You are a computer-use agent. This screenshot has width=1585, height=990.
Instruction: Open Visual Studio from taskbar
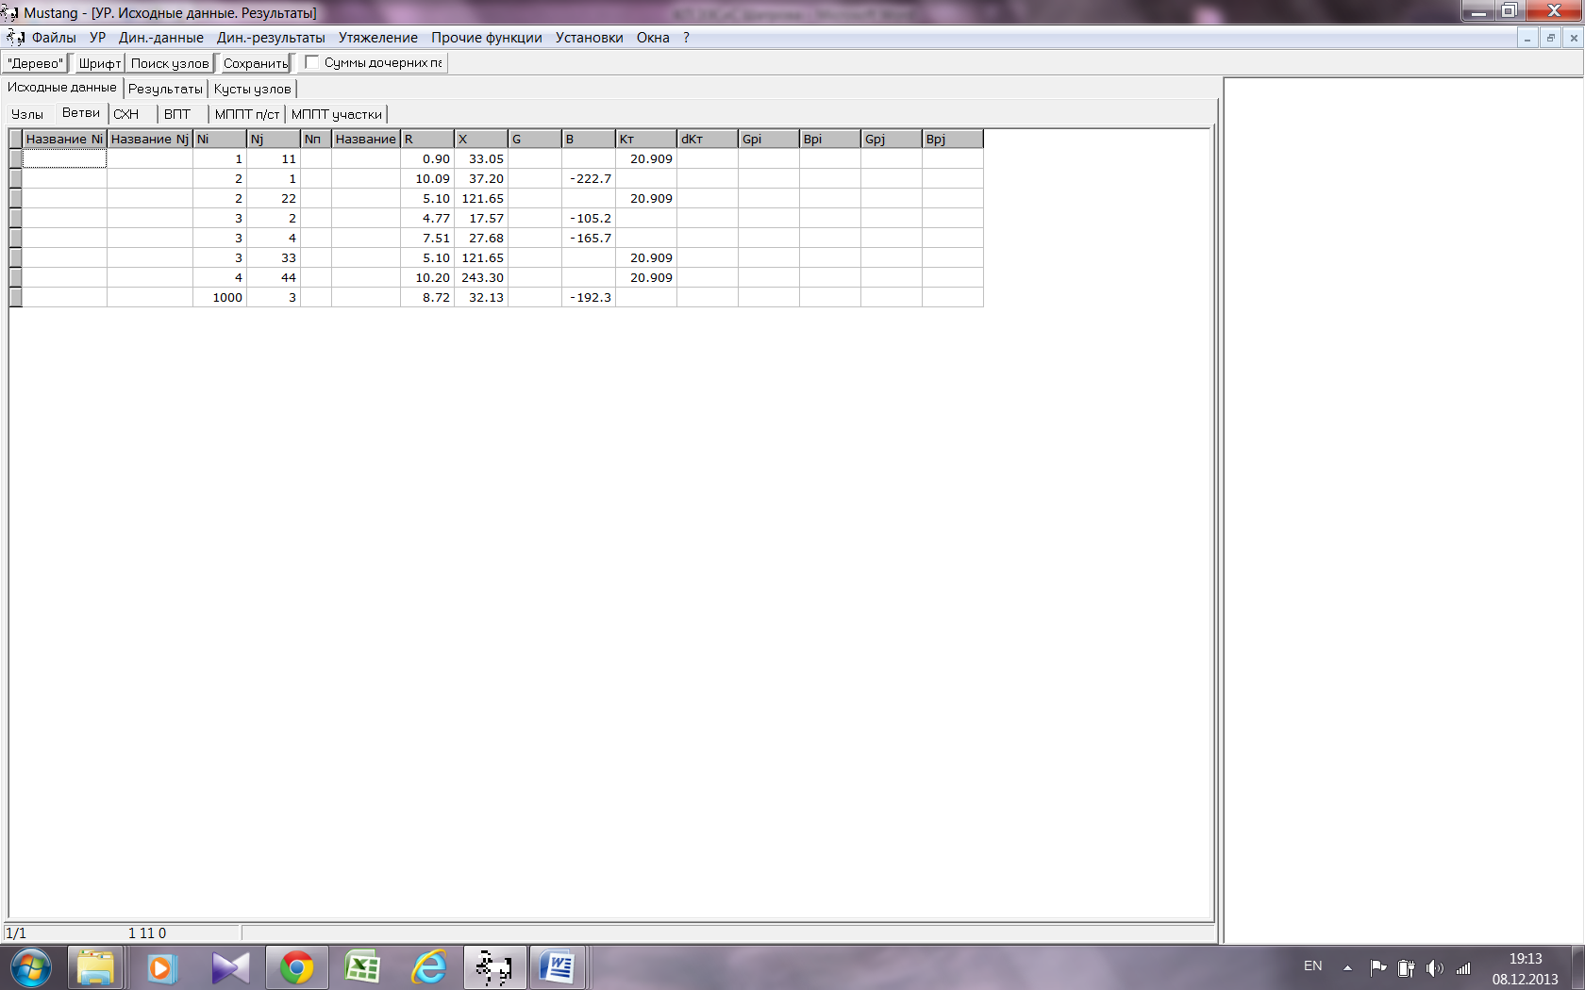click(230, 967)
